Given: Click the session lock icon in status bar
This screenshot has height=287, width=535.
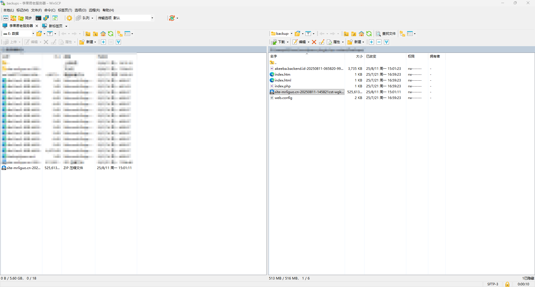Looking at the screenshot, I should tap(507, 284).
